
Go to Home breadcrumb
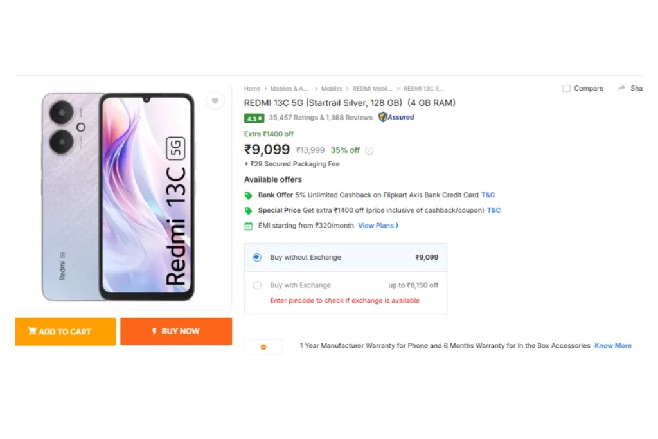[x=252, y=89]
